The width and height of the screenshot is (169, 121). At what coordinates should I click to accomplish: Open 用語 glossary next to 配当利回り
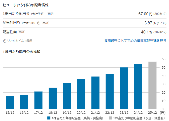45,23
